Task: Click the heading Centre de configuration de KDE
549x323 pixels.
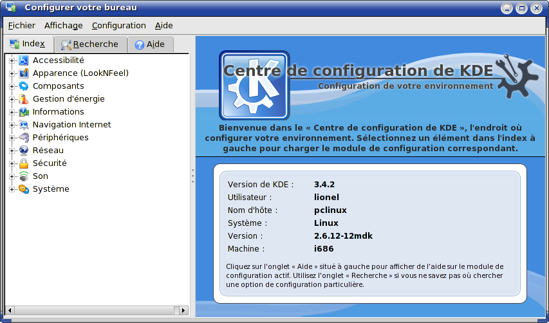Action: click(358, 71)
